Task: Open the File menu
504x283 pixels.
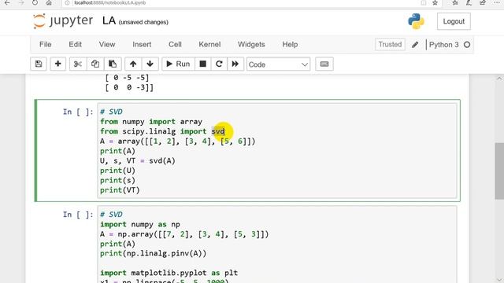Action: point(46,44)
